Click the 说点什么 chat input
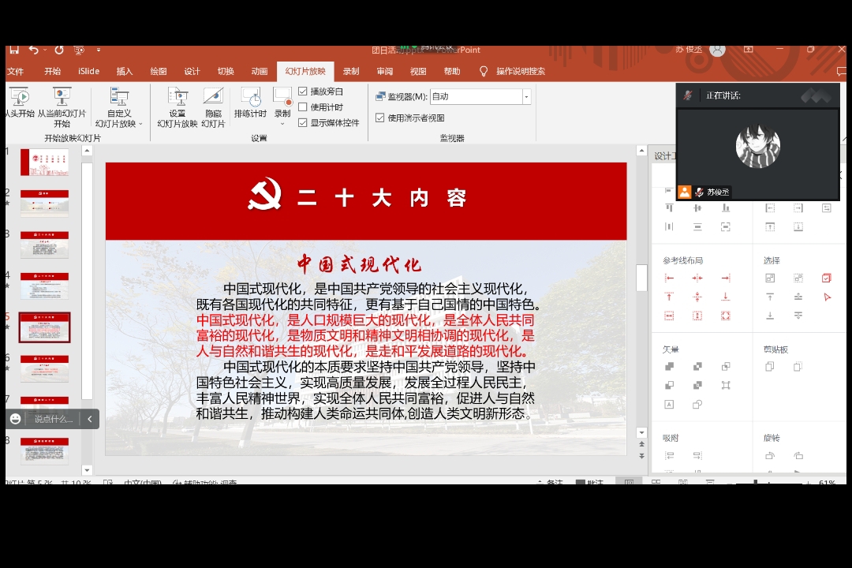Viewport: 852px width, 568px height. pyautogui.click(x=54, y=419)
